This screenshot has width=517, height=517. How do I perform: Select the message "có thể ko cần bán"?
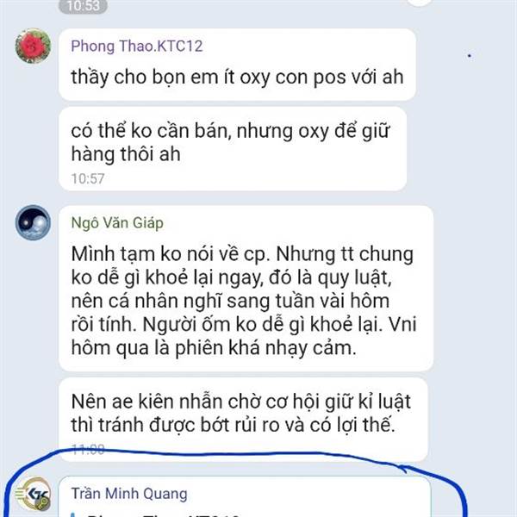pos(233,149)
